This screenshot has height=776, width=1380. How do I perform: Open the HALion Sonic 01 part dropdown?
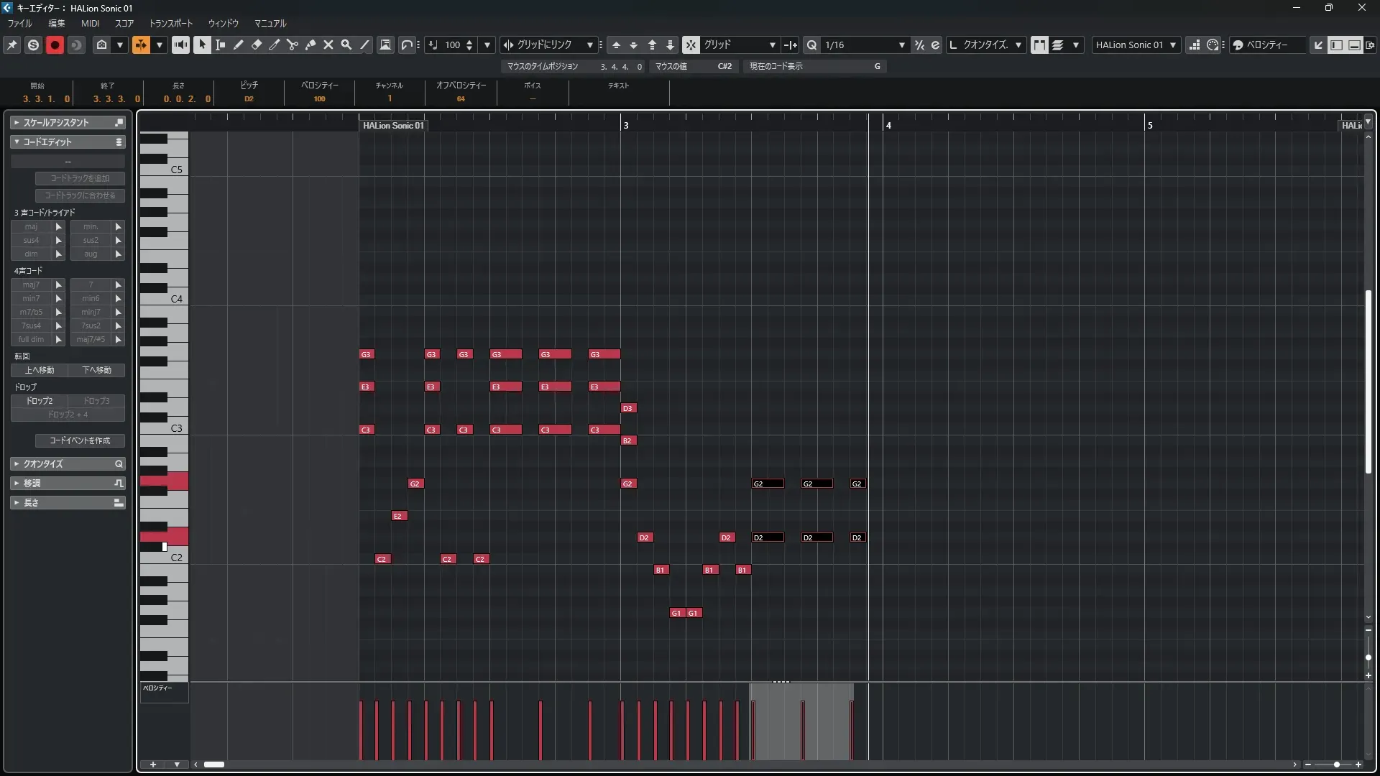click(1172, 45)
